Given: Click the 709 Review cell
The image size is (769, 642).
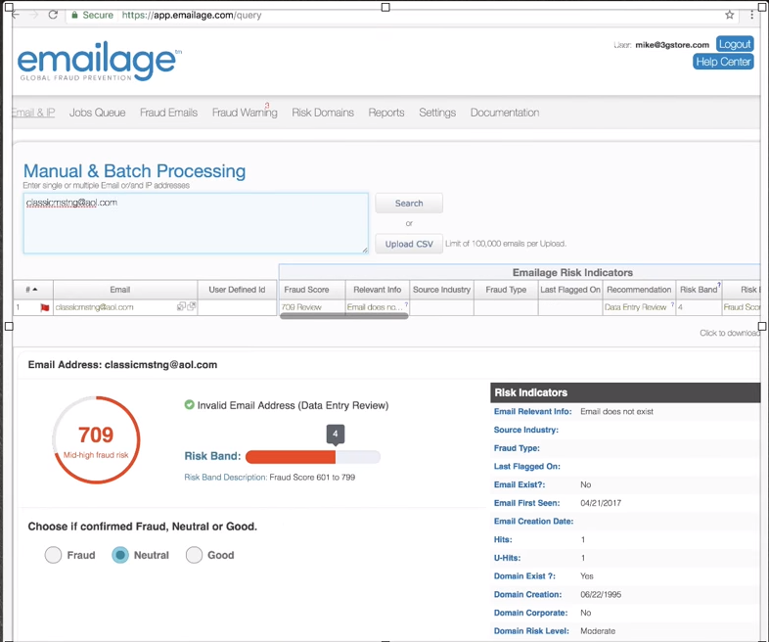Looking at the screenshot, I should [312, 307].
